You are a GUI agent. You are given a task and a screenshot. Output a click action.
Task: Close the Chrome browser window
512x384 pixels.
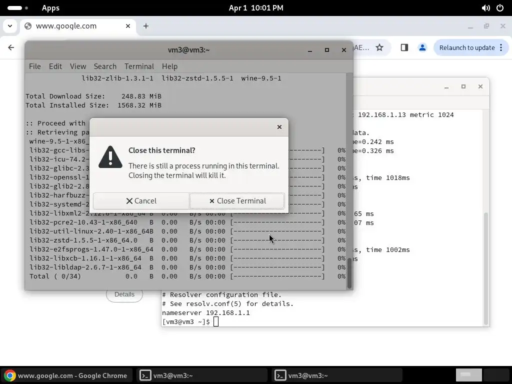tap(503, 26)
